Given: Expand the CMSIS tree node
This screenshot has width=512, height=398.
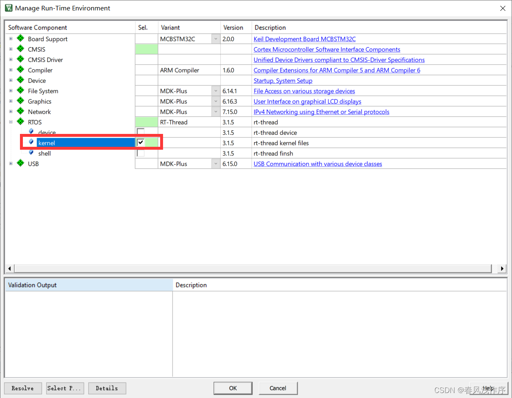Looking at the screenshot, I should (x=11, y=49).
